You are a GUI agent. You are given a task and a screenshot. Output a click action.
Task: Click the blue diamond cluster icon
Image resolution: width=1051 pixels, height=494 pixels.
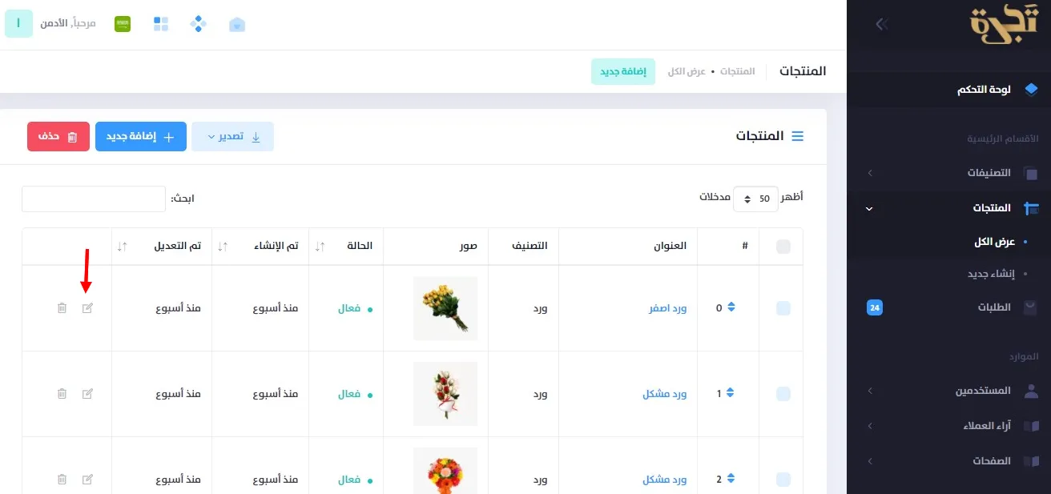[x=198, y=23]
